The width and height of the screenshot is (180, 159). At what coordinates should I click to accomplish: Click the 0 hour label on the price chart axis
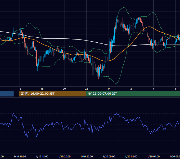pos(109,89)
